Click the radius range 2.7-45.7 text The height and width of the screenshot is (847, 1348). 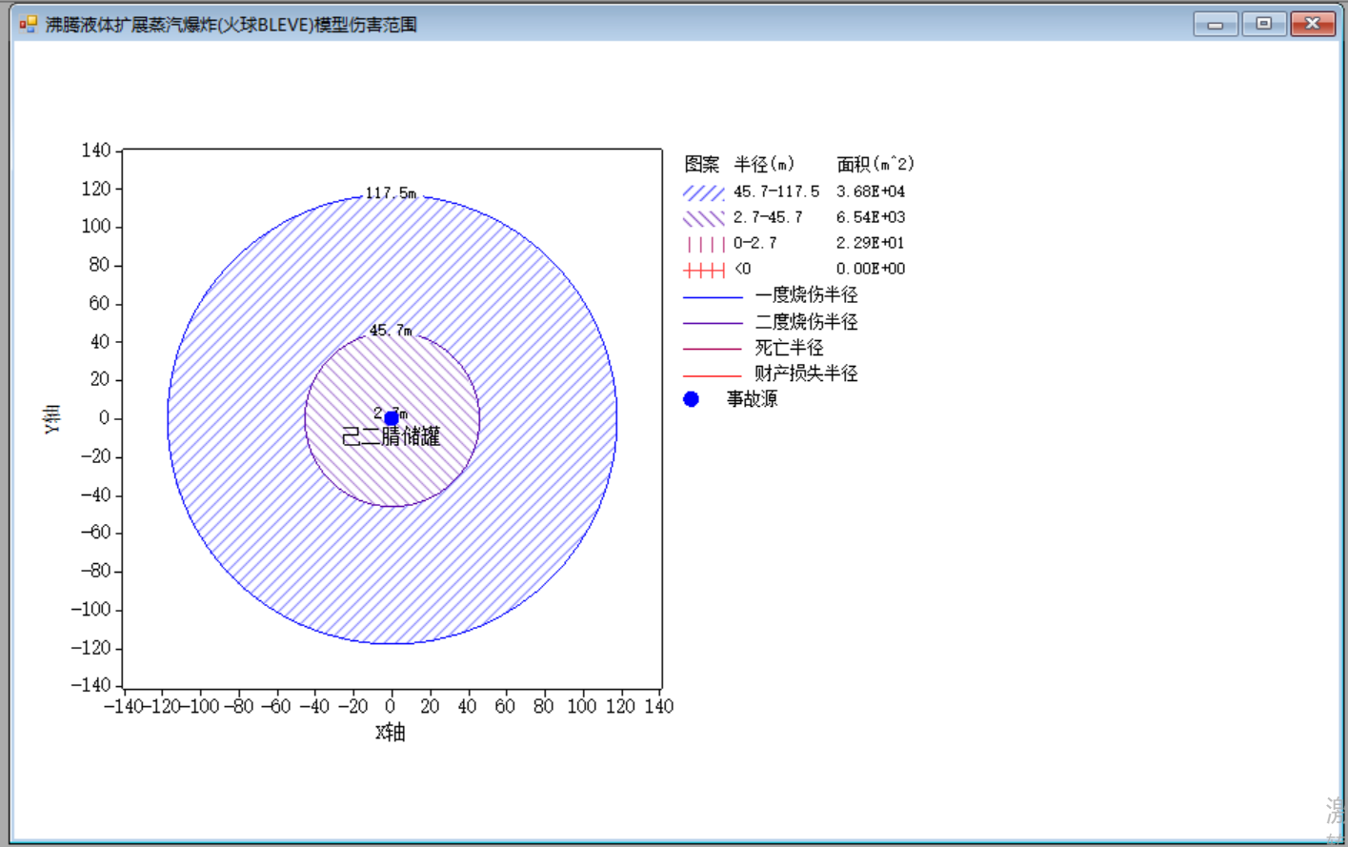[768, 218]
